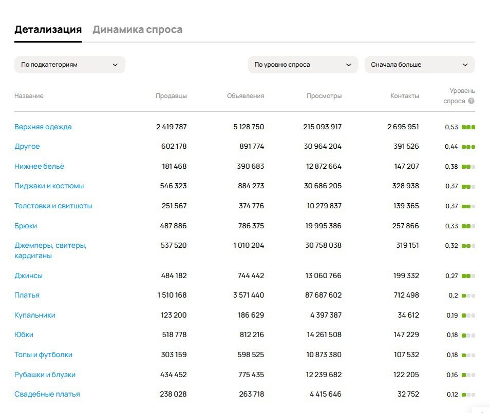The height and width of the screenshot is (413, 490).
Task: Go to the Платья category
Action: pos(27,296)
